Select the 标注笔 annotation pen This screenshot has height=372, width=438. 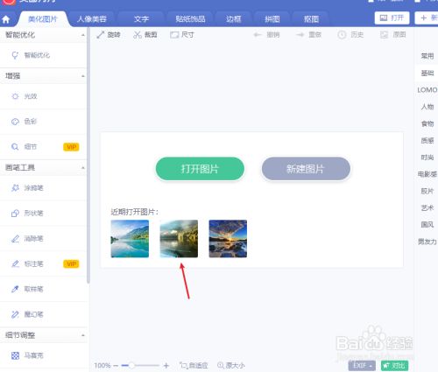click(x=44, y=263)
